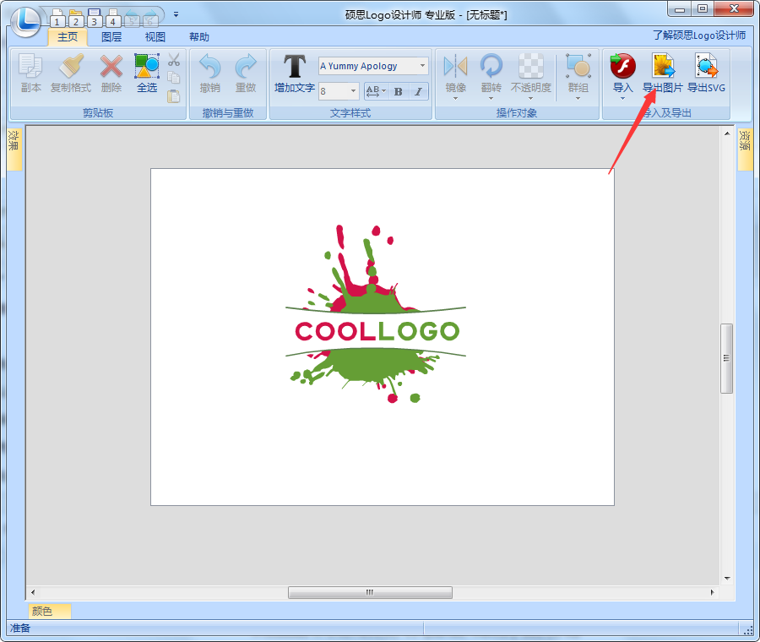Expand the font size dropdown
This screenshot has height=642, width=760.
(354, 91)
